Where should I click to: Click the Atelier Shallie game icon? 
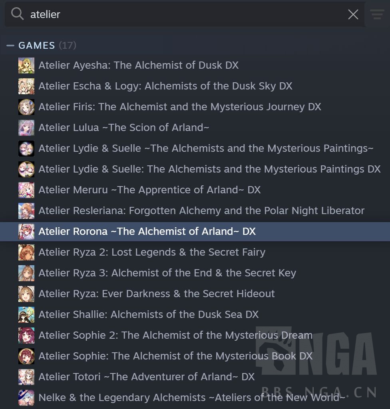point(26,315)
